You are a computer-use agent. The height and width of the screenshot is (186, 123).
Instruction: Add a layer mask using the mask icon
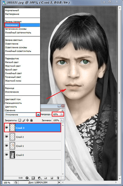(x=33, y=178)
